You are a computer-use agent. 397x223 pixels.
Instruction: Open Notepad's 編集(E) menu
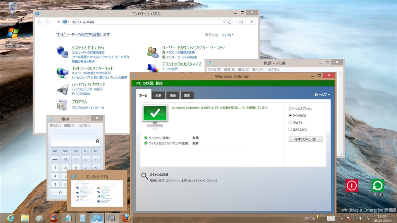click(230, 70)
